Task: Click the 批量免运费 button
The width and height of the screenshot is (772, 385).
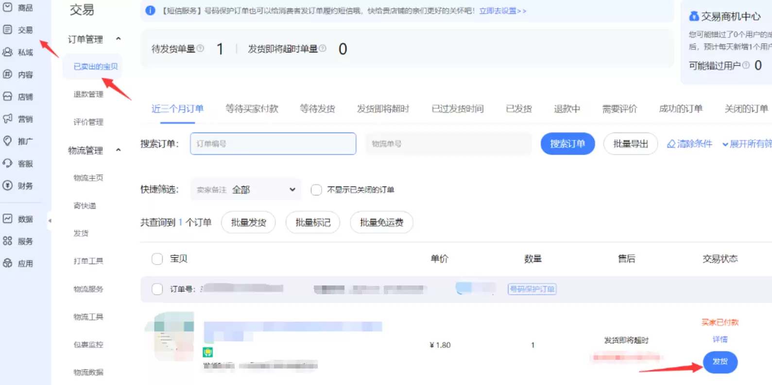Action: click(x=381, y=222)
